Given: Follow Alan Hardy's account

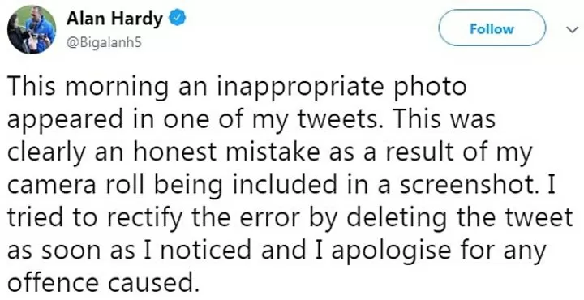Looking at the screenshot, I should (x=492, y=28).
